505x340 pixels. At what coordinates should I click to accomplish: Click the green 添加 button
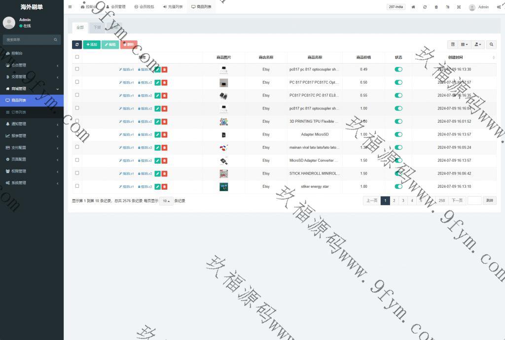pyautogui.click(x=91, y=44)
